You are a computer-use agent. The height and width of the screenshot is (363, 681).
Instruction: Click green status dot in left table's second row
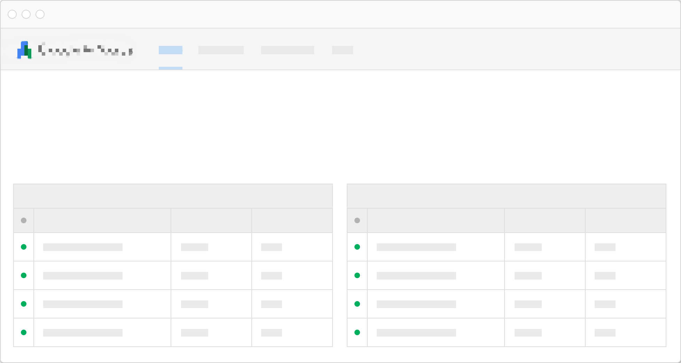point(24,275)
